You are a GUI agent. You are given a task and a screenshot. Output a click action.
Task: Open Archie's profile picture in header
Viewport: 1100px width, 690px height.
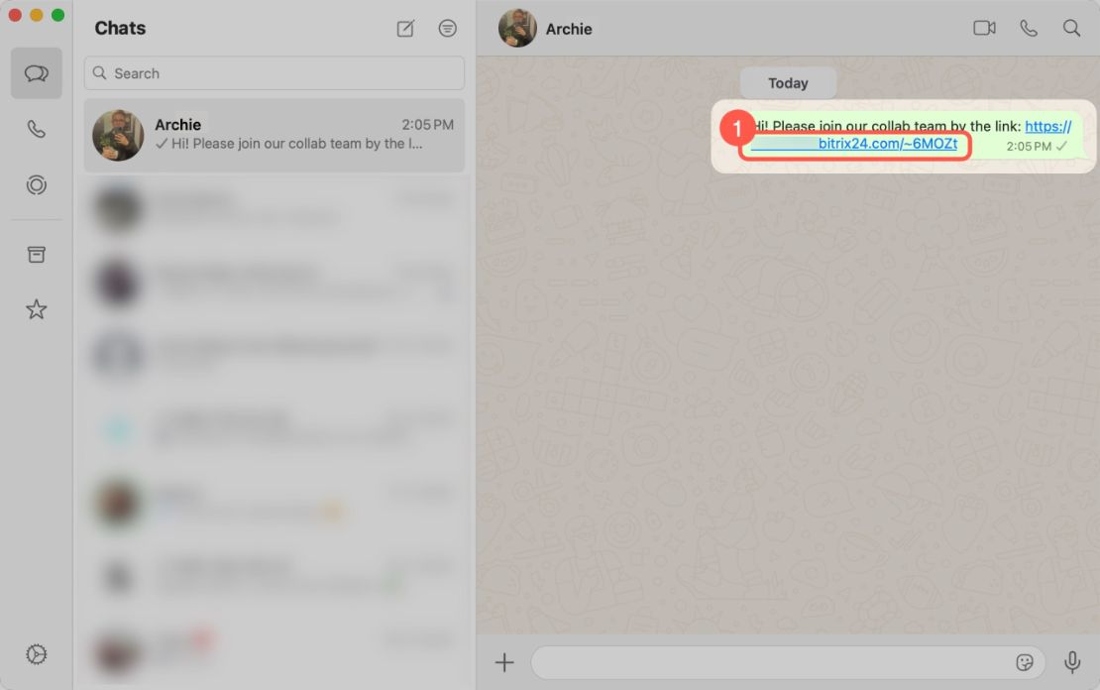(517, 28)
